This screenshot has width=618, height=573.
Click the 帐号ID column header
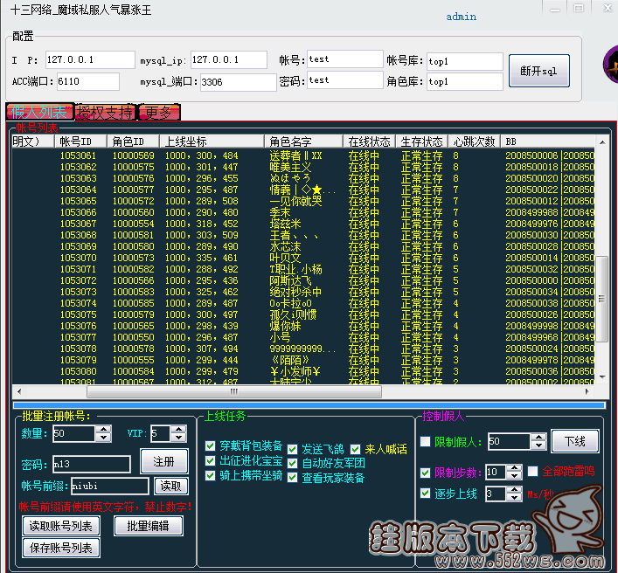[80, 142]
